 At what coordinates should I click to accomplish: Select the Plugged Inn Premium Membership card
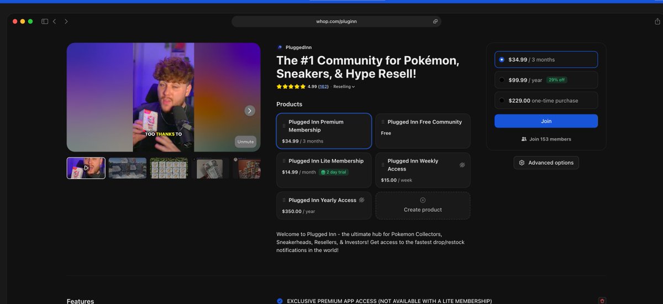pyautogui.click(x=324, y=131)
